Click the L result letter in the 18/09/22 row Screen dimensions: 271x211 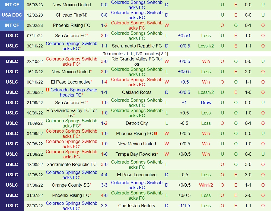(x=167, y=113)
